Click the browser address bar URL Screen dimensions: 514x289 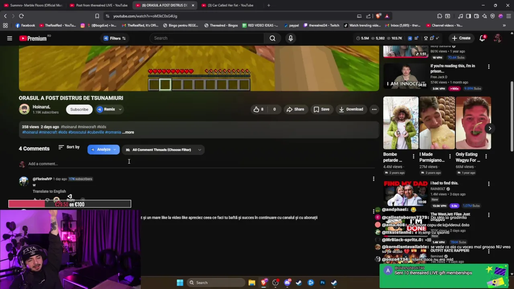(145, 16)
